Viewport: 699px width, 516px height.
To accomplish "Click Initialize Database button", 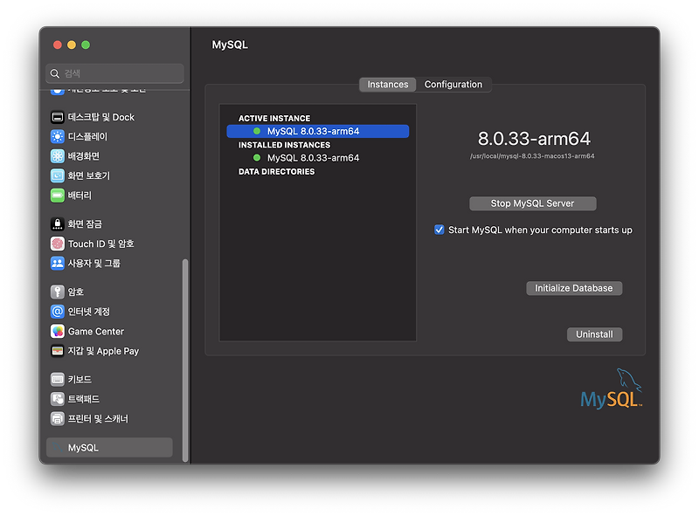I will (x=574, y=288).
